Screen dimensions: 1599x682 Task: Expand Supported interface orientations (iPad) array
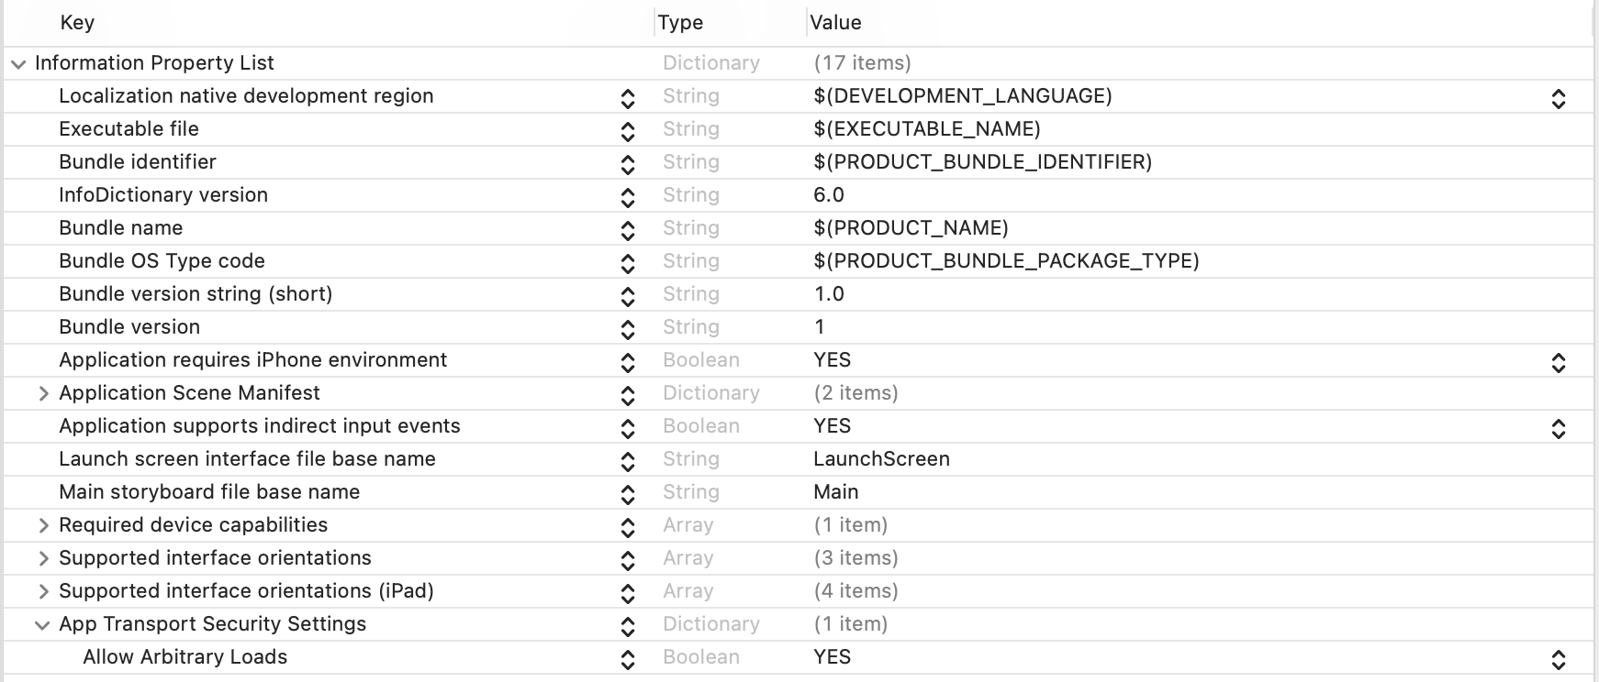[x=43, y=592]
